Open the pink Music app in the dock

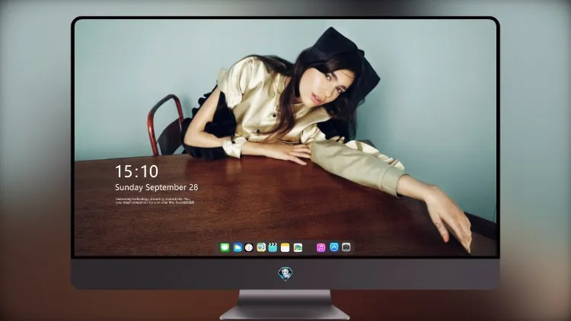pos(321,247)
